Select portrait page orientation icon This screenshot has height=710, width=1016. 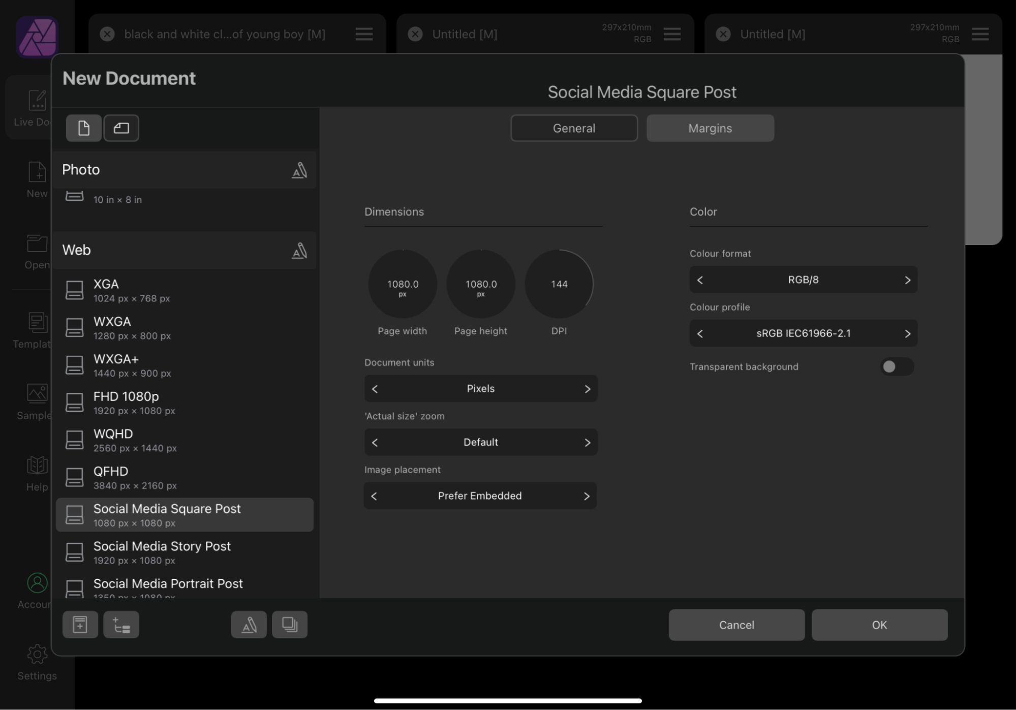point(84,128)
